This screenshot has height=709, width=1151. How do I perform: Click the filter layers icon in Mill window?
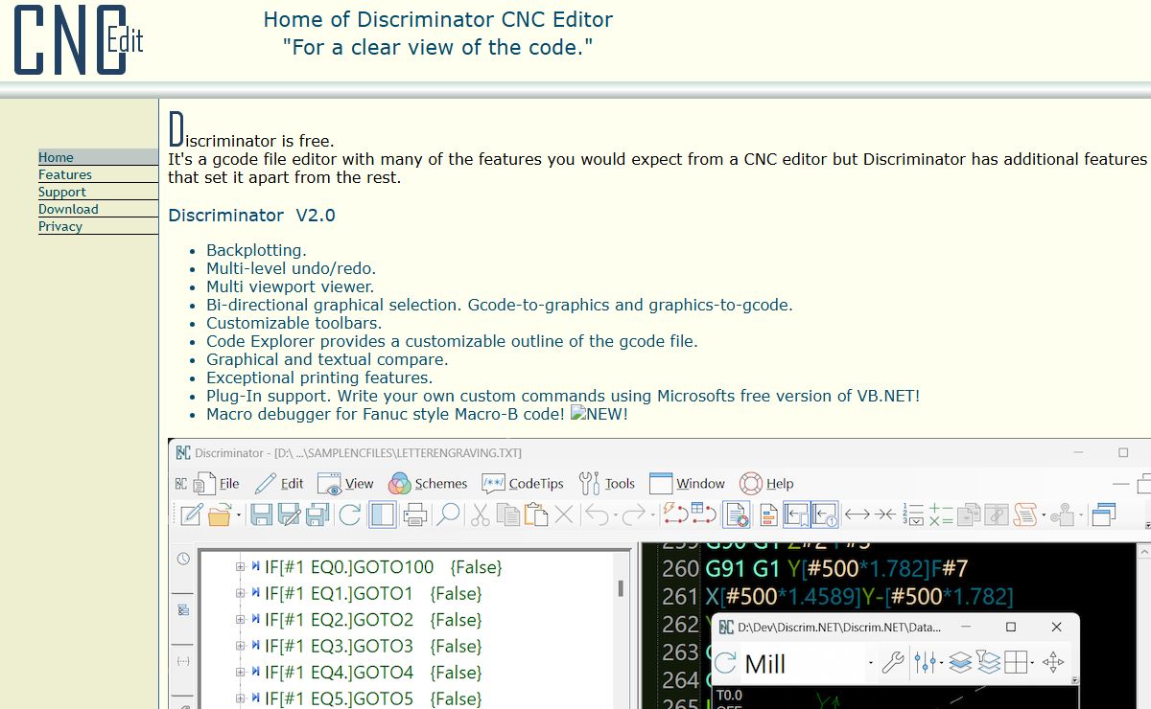point(989,663)
